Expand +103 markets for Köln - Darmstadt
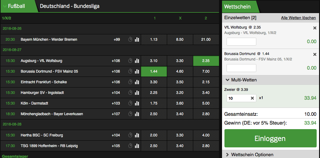The height and width of the screenshot is (158, 320). tap(116, 103)
